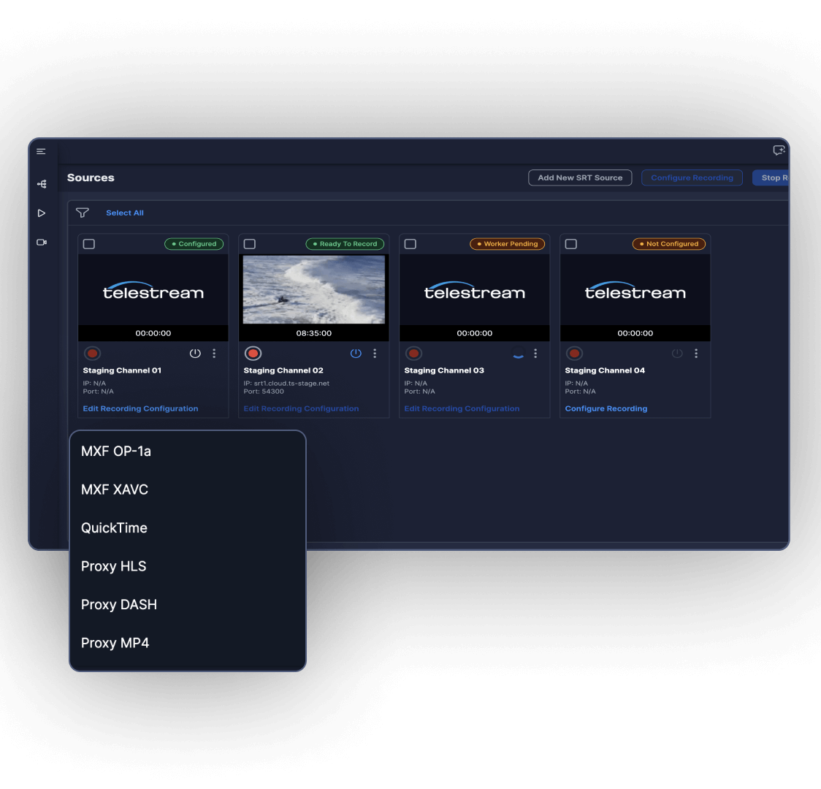Check the Staging Channel 01 checkbox
This screenshot has width=821, height=789.
89,244
